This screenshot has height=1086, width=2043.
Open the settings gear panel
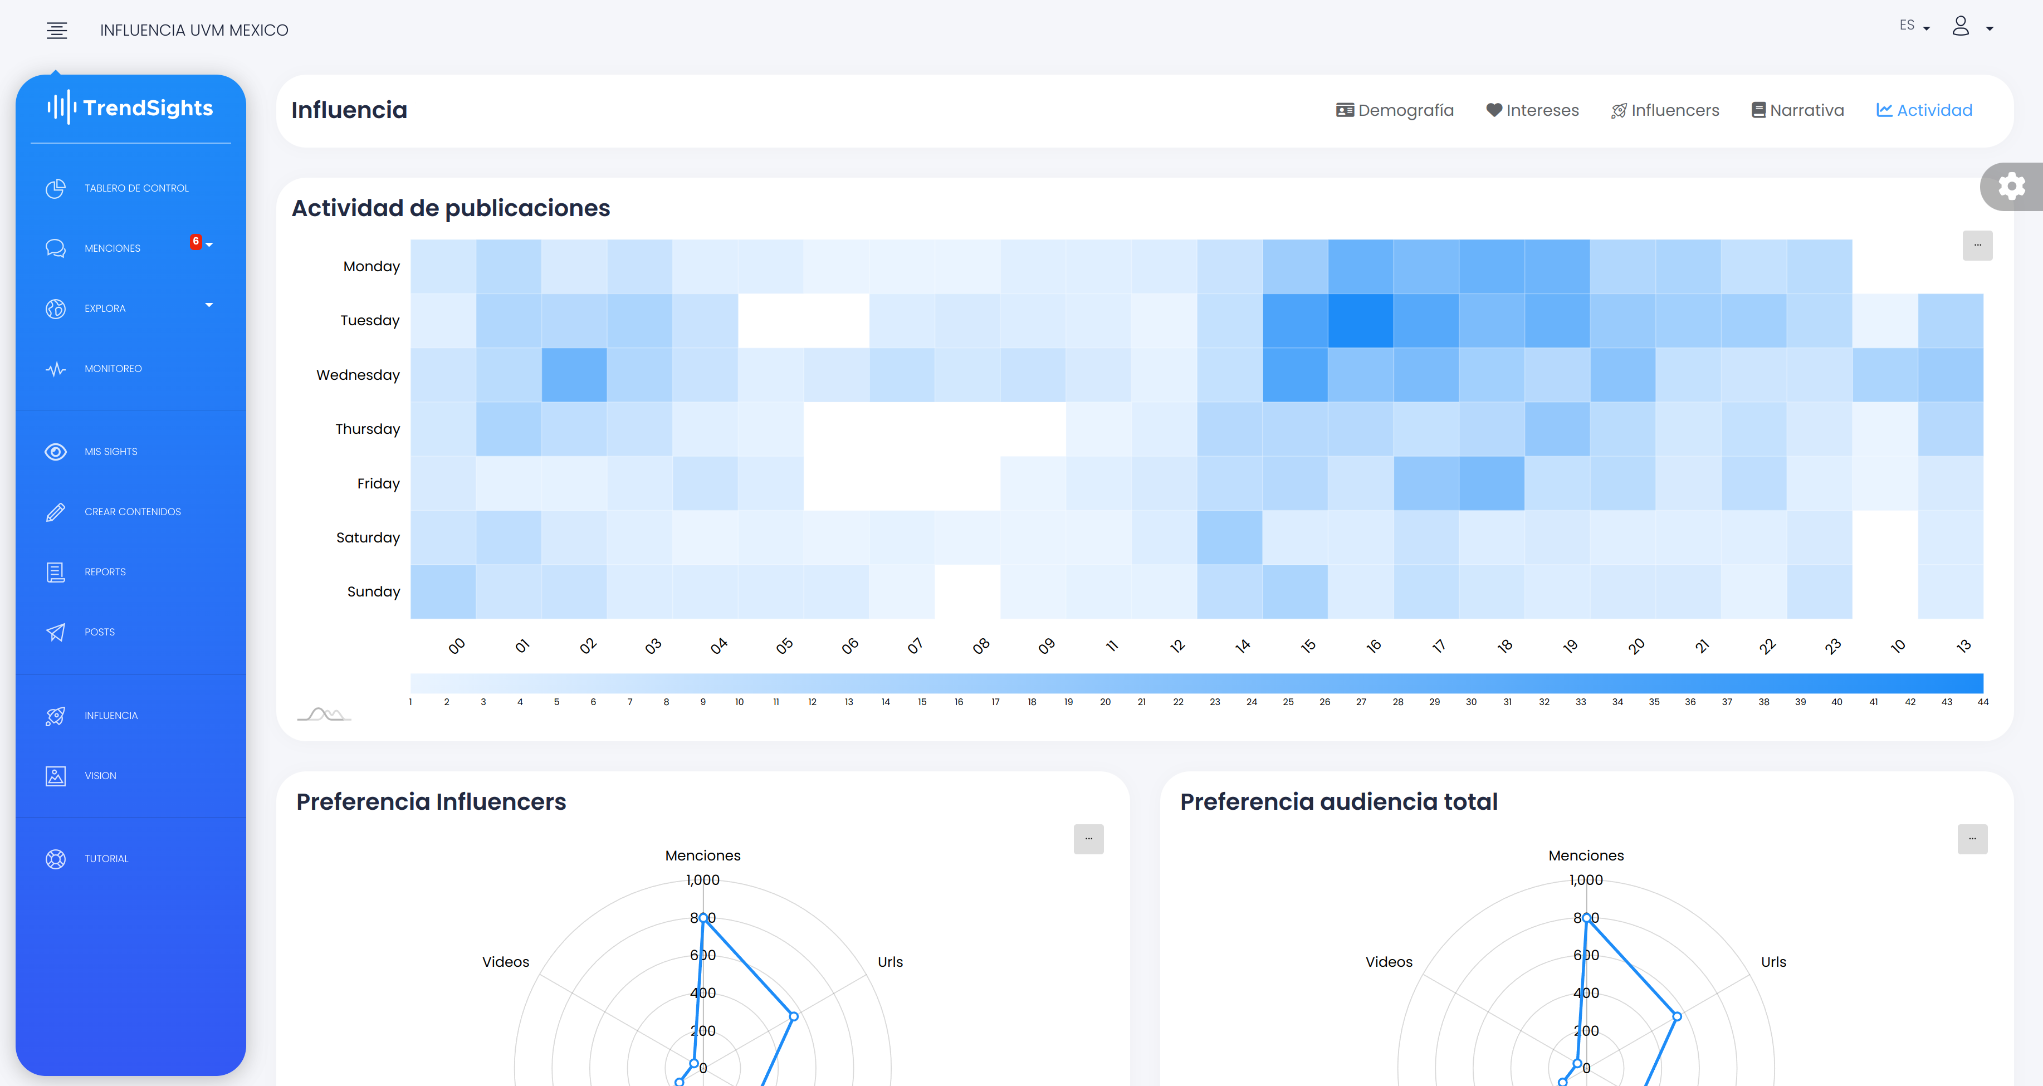[2011, 187]
